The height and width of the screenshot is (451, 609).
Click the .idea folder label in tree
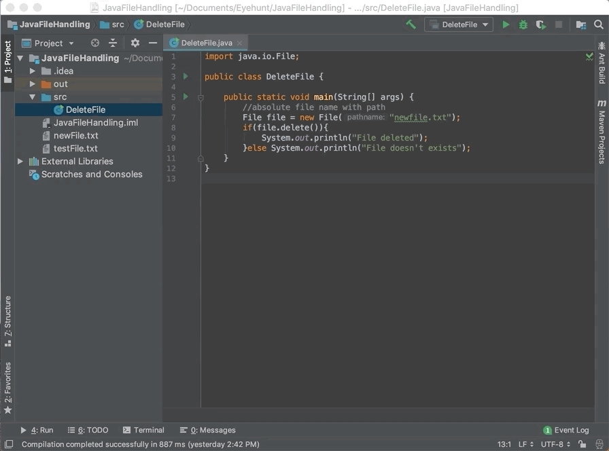point(63,71)
